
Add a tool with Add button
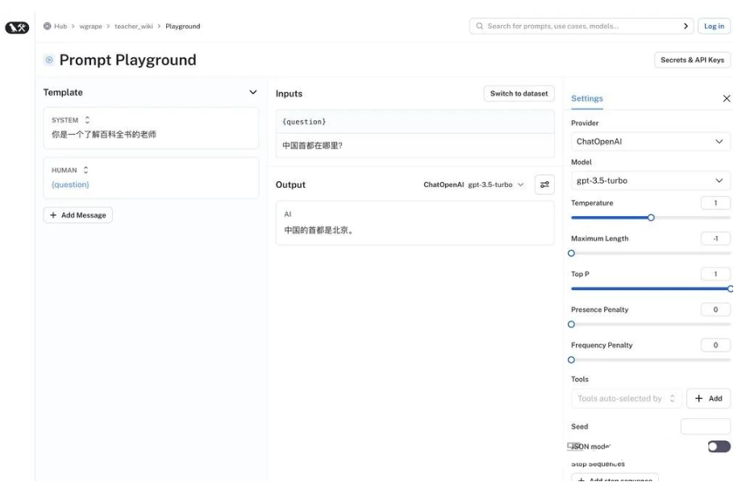click(708, 398)
